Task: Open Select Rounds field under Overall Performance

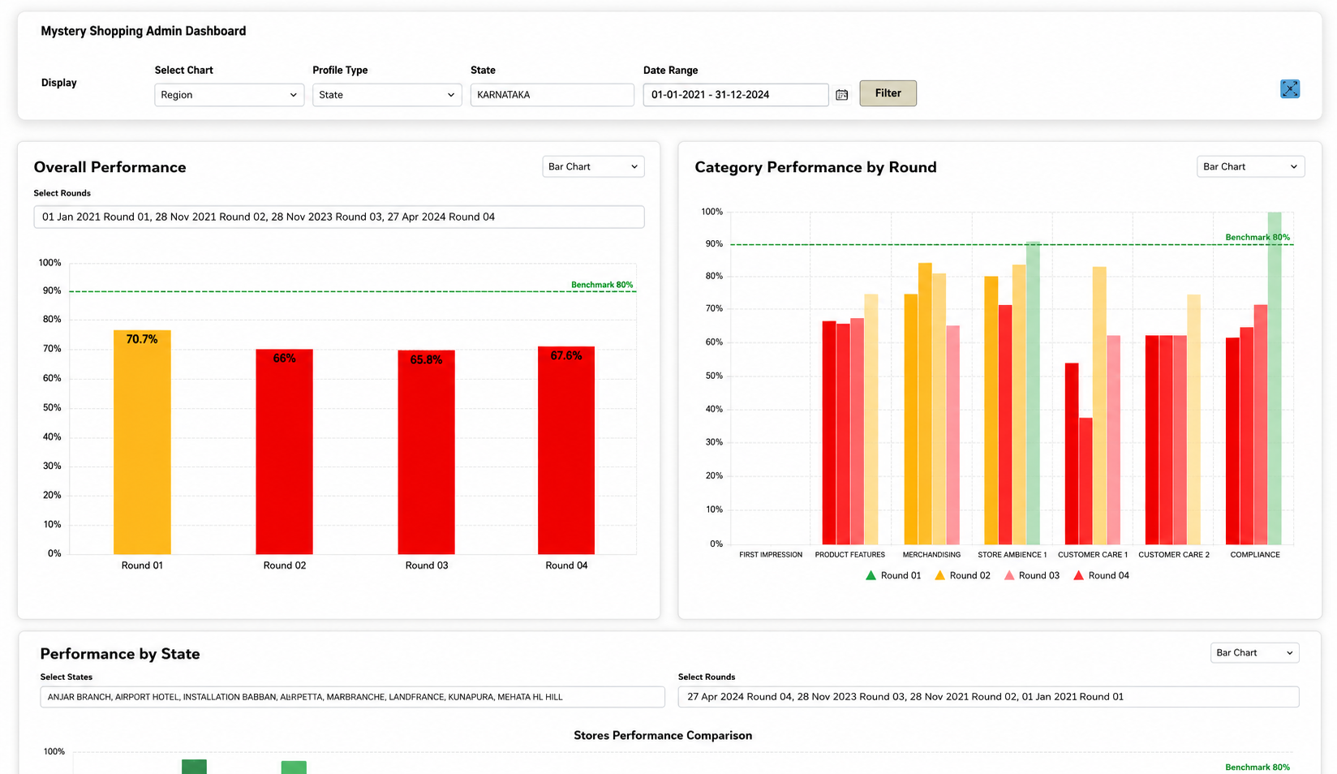Action: [339, 217]
